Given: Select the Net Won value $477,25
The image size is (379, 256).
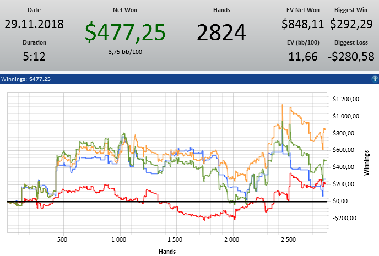Looking at the screenshot, I should coord(125,32).
